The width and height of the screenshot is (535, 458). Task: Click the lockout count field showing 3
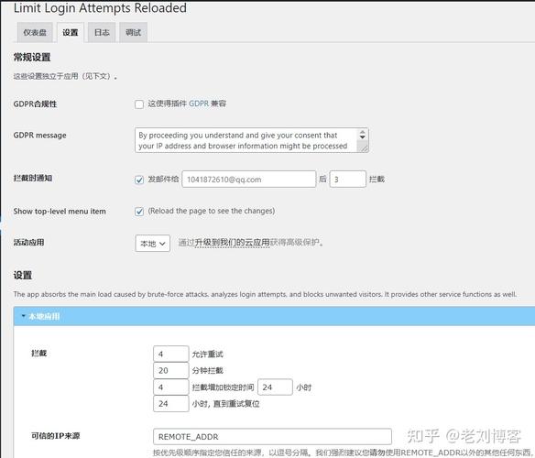click(x=348, y=180)
